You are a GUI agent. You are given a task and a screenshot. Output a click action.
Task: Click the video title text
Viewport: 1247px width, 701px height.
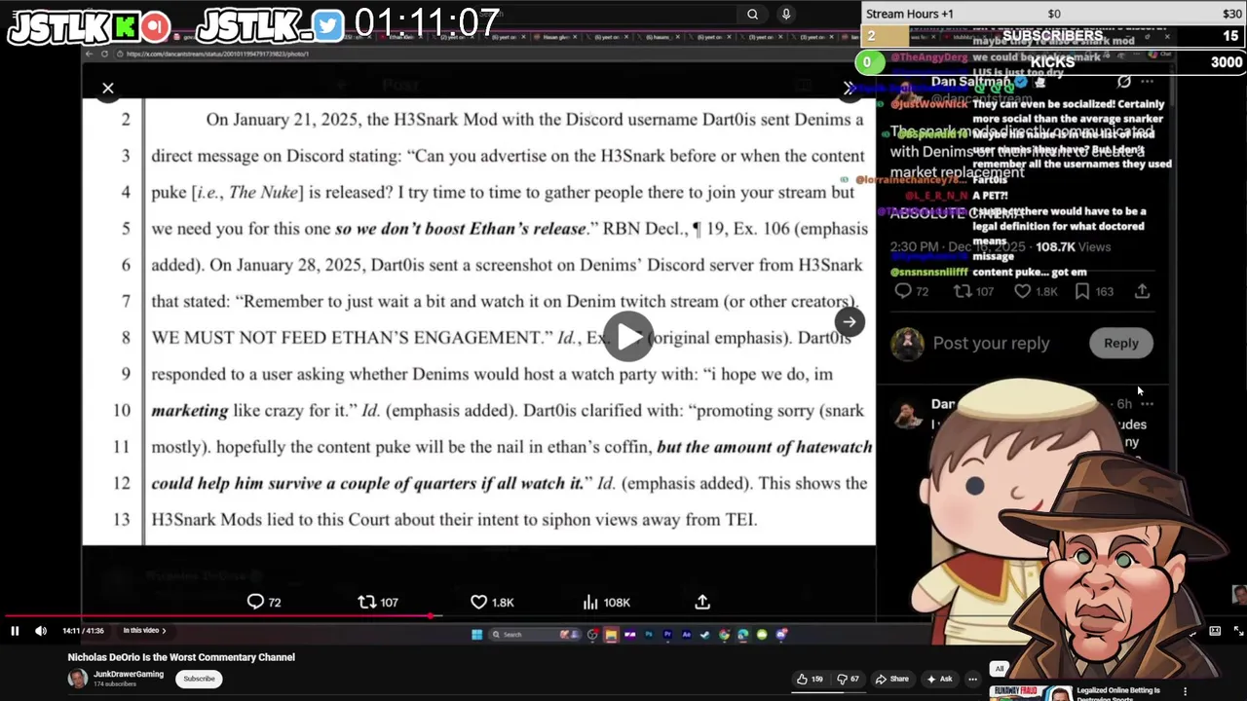181,657
